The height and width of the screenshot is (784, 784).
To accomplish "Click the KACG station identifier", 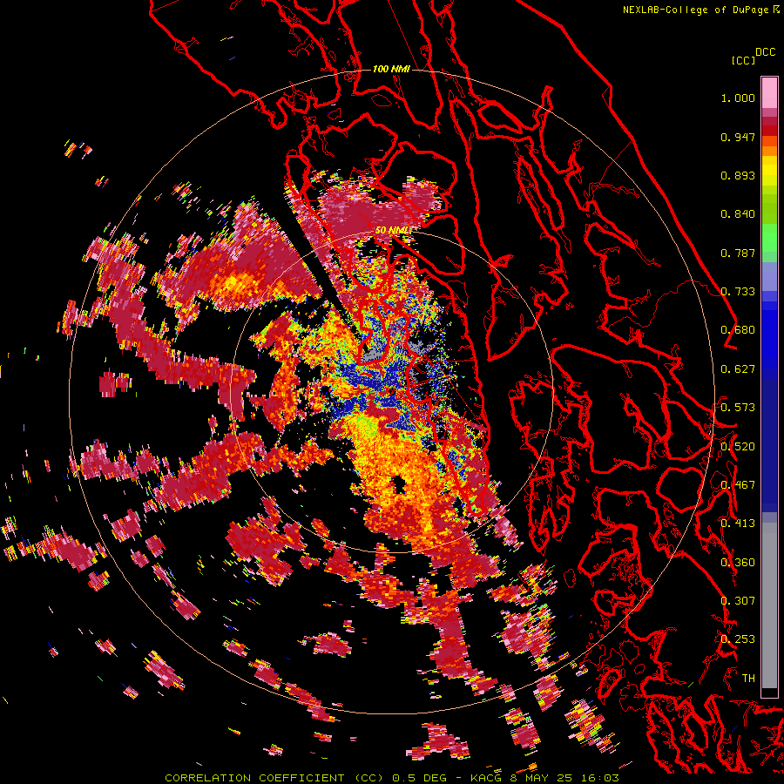I will point(488,778).
